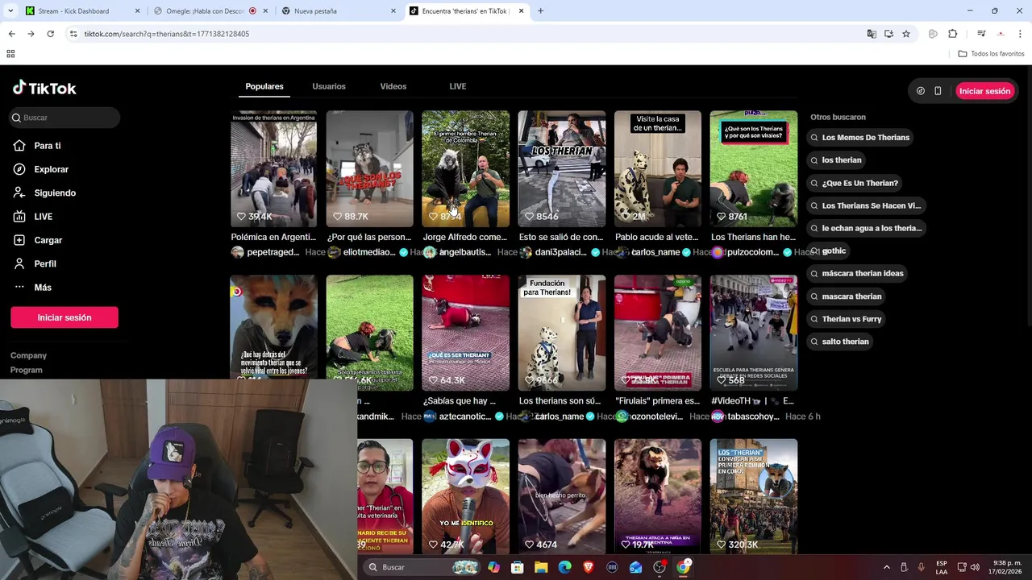Open the pepetraged... author profile
Screen dimensions: 1032x580
click(x=273, y=252)
